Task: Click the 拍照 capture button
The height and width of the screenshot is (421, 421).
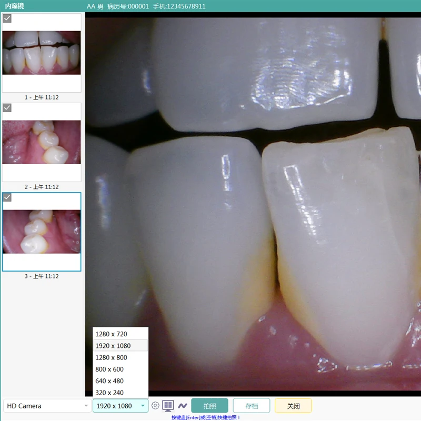Action: (x=209, y=406)
